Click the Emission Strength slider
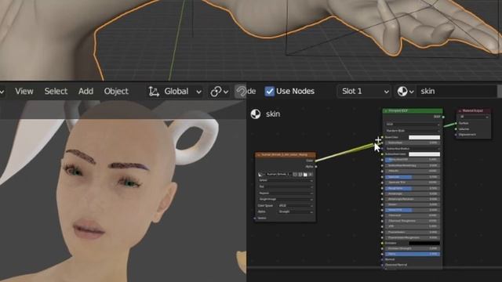Viewport: 502px width, 282px height. [x=413, y=248]
